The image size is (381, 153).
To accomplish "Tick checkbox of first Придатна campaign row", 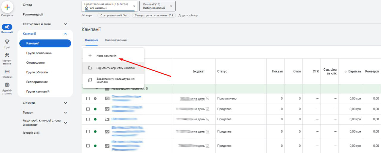I will (x=88, y=109).
